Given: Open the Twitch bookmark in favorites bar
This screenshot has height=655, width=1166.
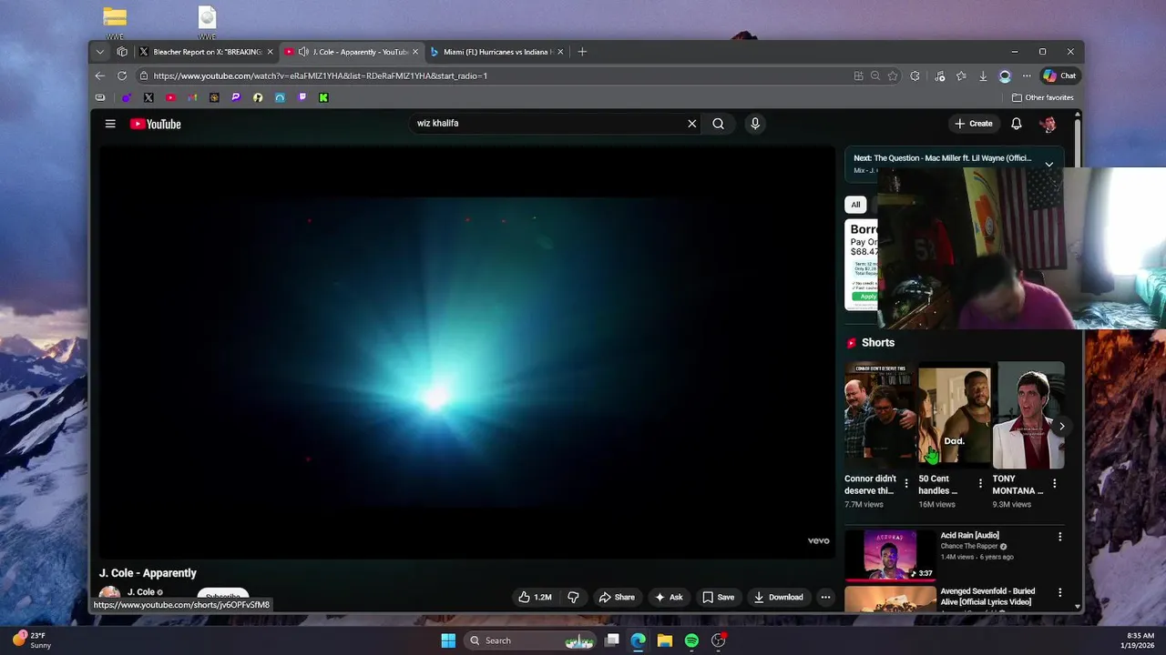Looking at the screenshot, I should [302, 97].
